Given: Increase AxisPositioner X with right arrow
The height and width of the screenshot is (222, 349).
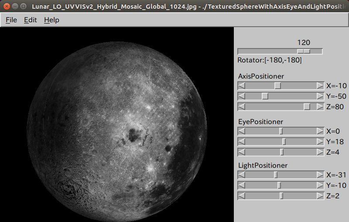Looking at the screenshot, I should point(320,86).
